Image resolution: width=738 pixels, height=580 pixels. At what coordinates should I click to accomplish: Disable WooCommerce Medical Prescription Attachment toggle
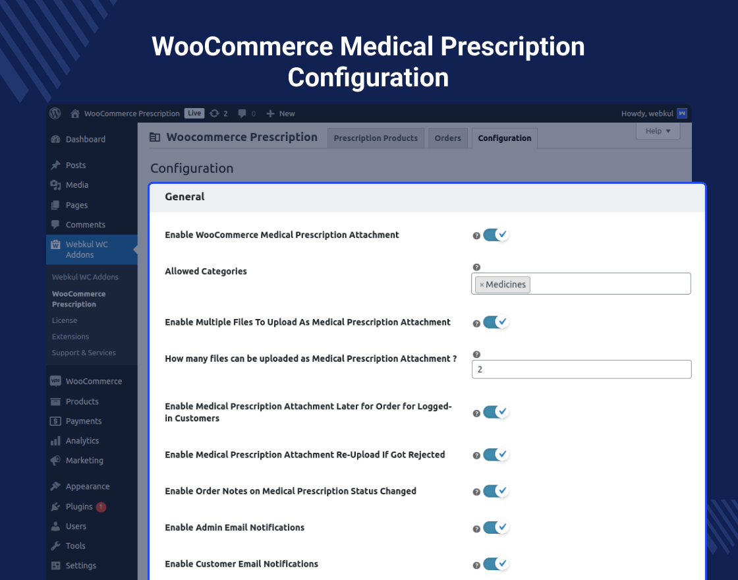tap(496, 235)
